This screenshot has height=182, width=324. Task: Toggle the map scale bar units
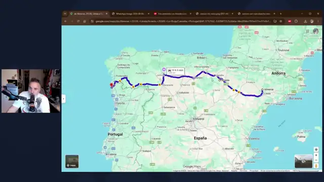306,171
